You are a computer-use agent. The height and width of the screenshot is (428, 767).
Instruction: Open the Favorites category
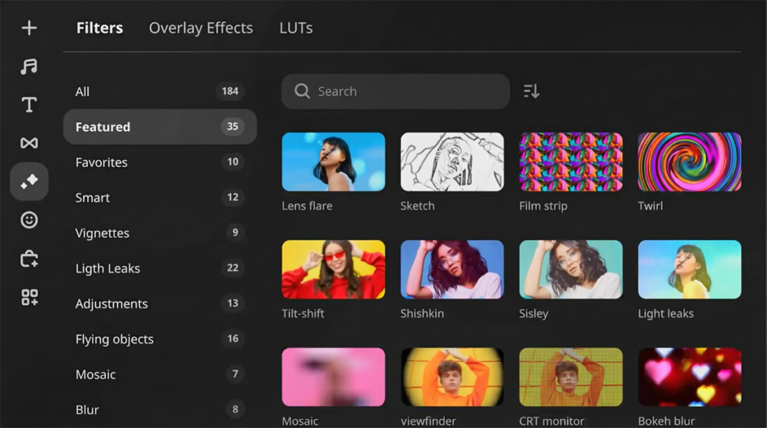[x=160, y=162]
